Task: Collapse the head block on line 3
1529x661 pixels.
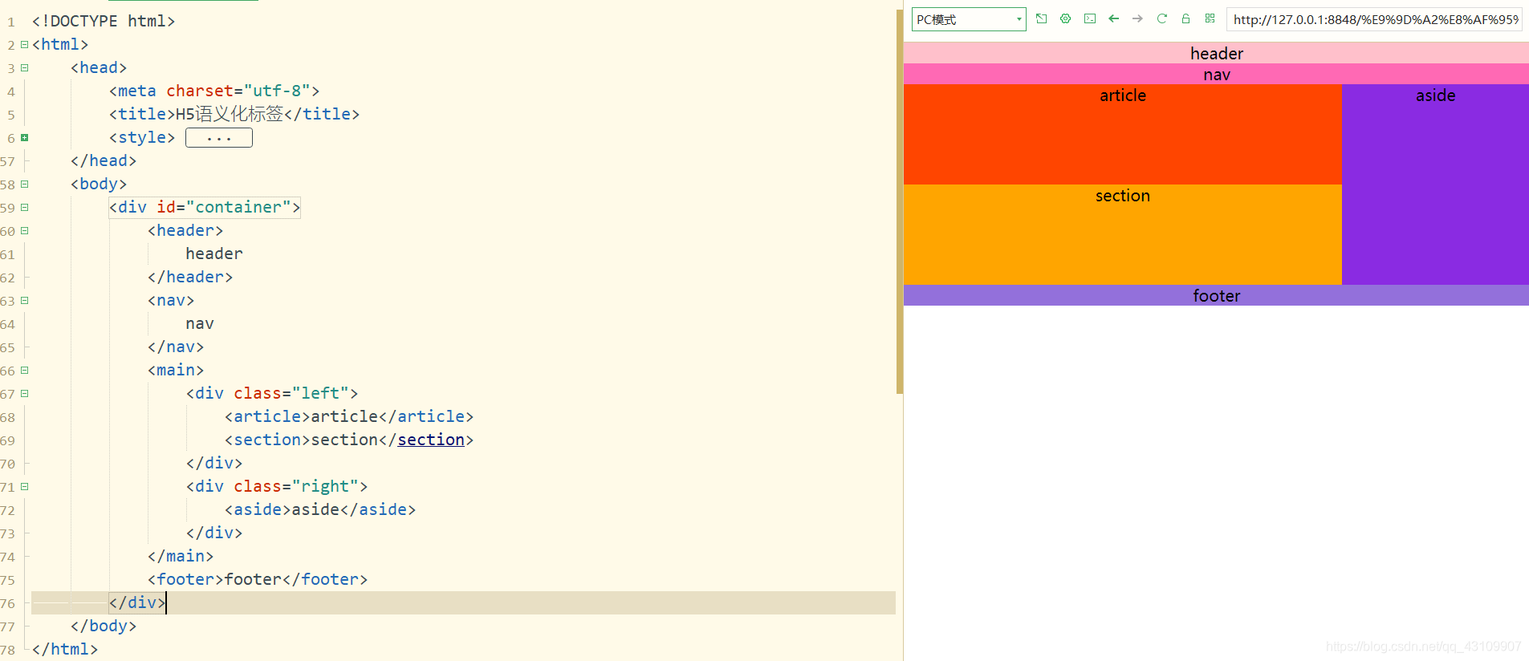Action: tap(24, 67)
